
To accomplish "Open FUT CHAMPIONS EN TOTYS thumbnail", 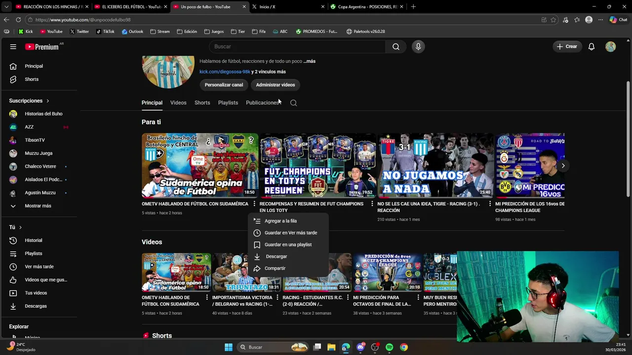I will pyautogui.click(x=317, y=165).
